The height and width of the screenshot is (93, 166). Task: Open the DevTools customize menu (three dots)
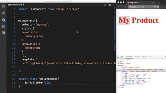coord(162,57)
